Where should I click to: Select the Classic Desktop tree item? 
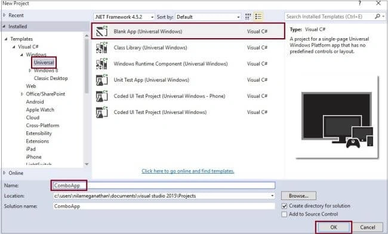[51, 78]
